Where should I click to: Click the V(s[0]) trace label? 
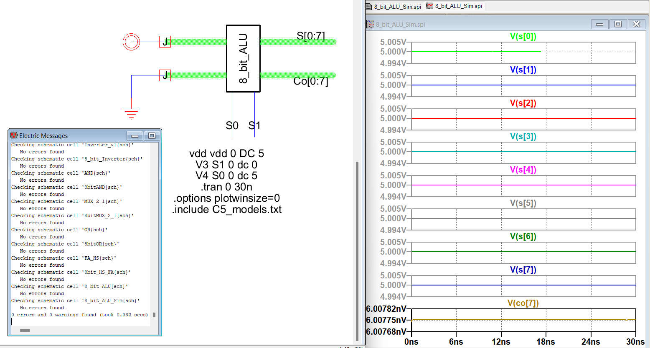click(x=523, y=36)
